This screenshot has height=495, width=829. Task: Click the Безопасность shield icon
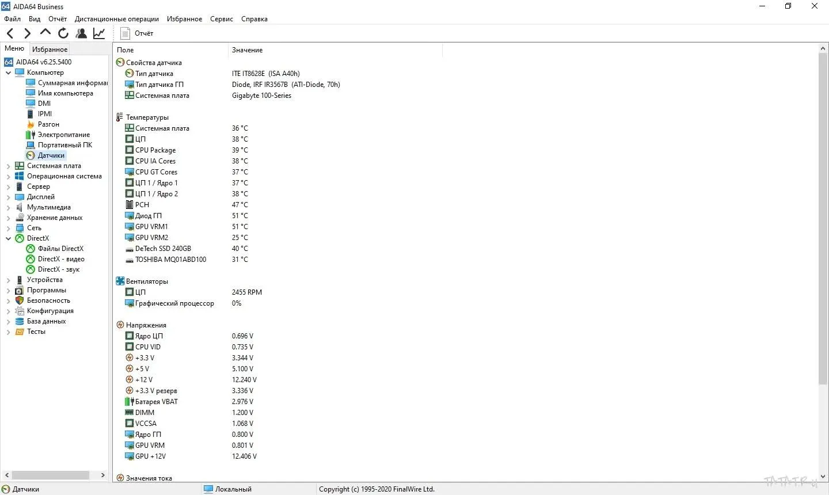tap(20, 300)
